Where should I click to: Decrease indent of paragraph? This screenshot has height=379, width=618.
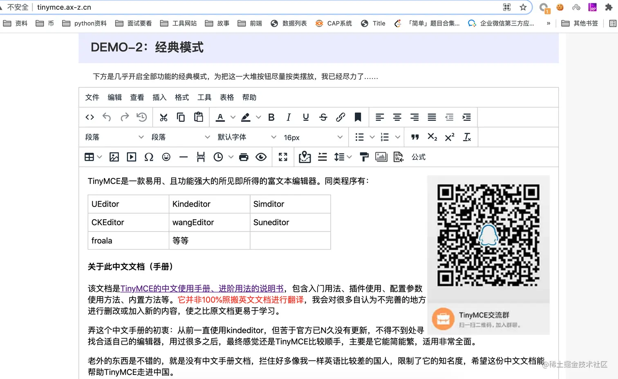tap(449, 118)
